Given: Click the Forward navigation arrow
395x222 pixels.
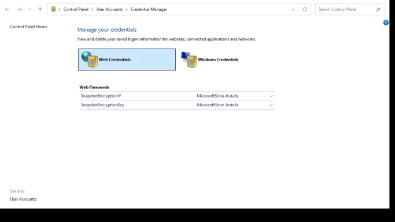Looking at the screenshot, I should (x=20, y=9).
